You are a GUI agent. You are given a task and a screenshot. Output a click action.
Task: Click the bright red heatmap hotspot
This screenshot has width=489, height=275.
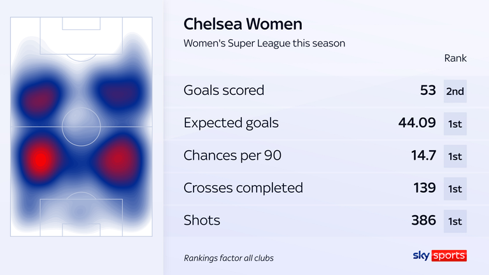point(41,159)
